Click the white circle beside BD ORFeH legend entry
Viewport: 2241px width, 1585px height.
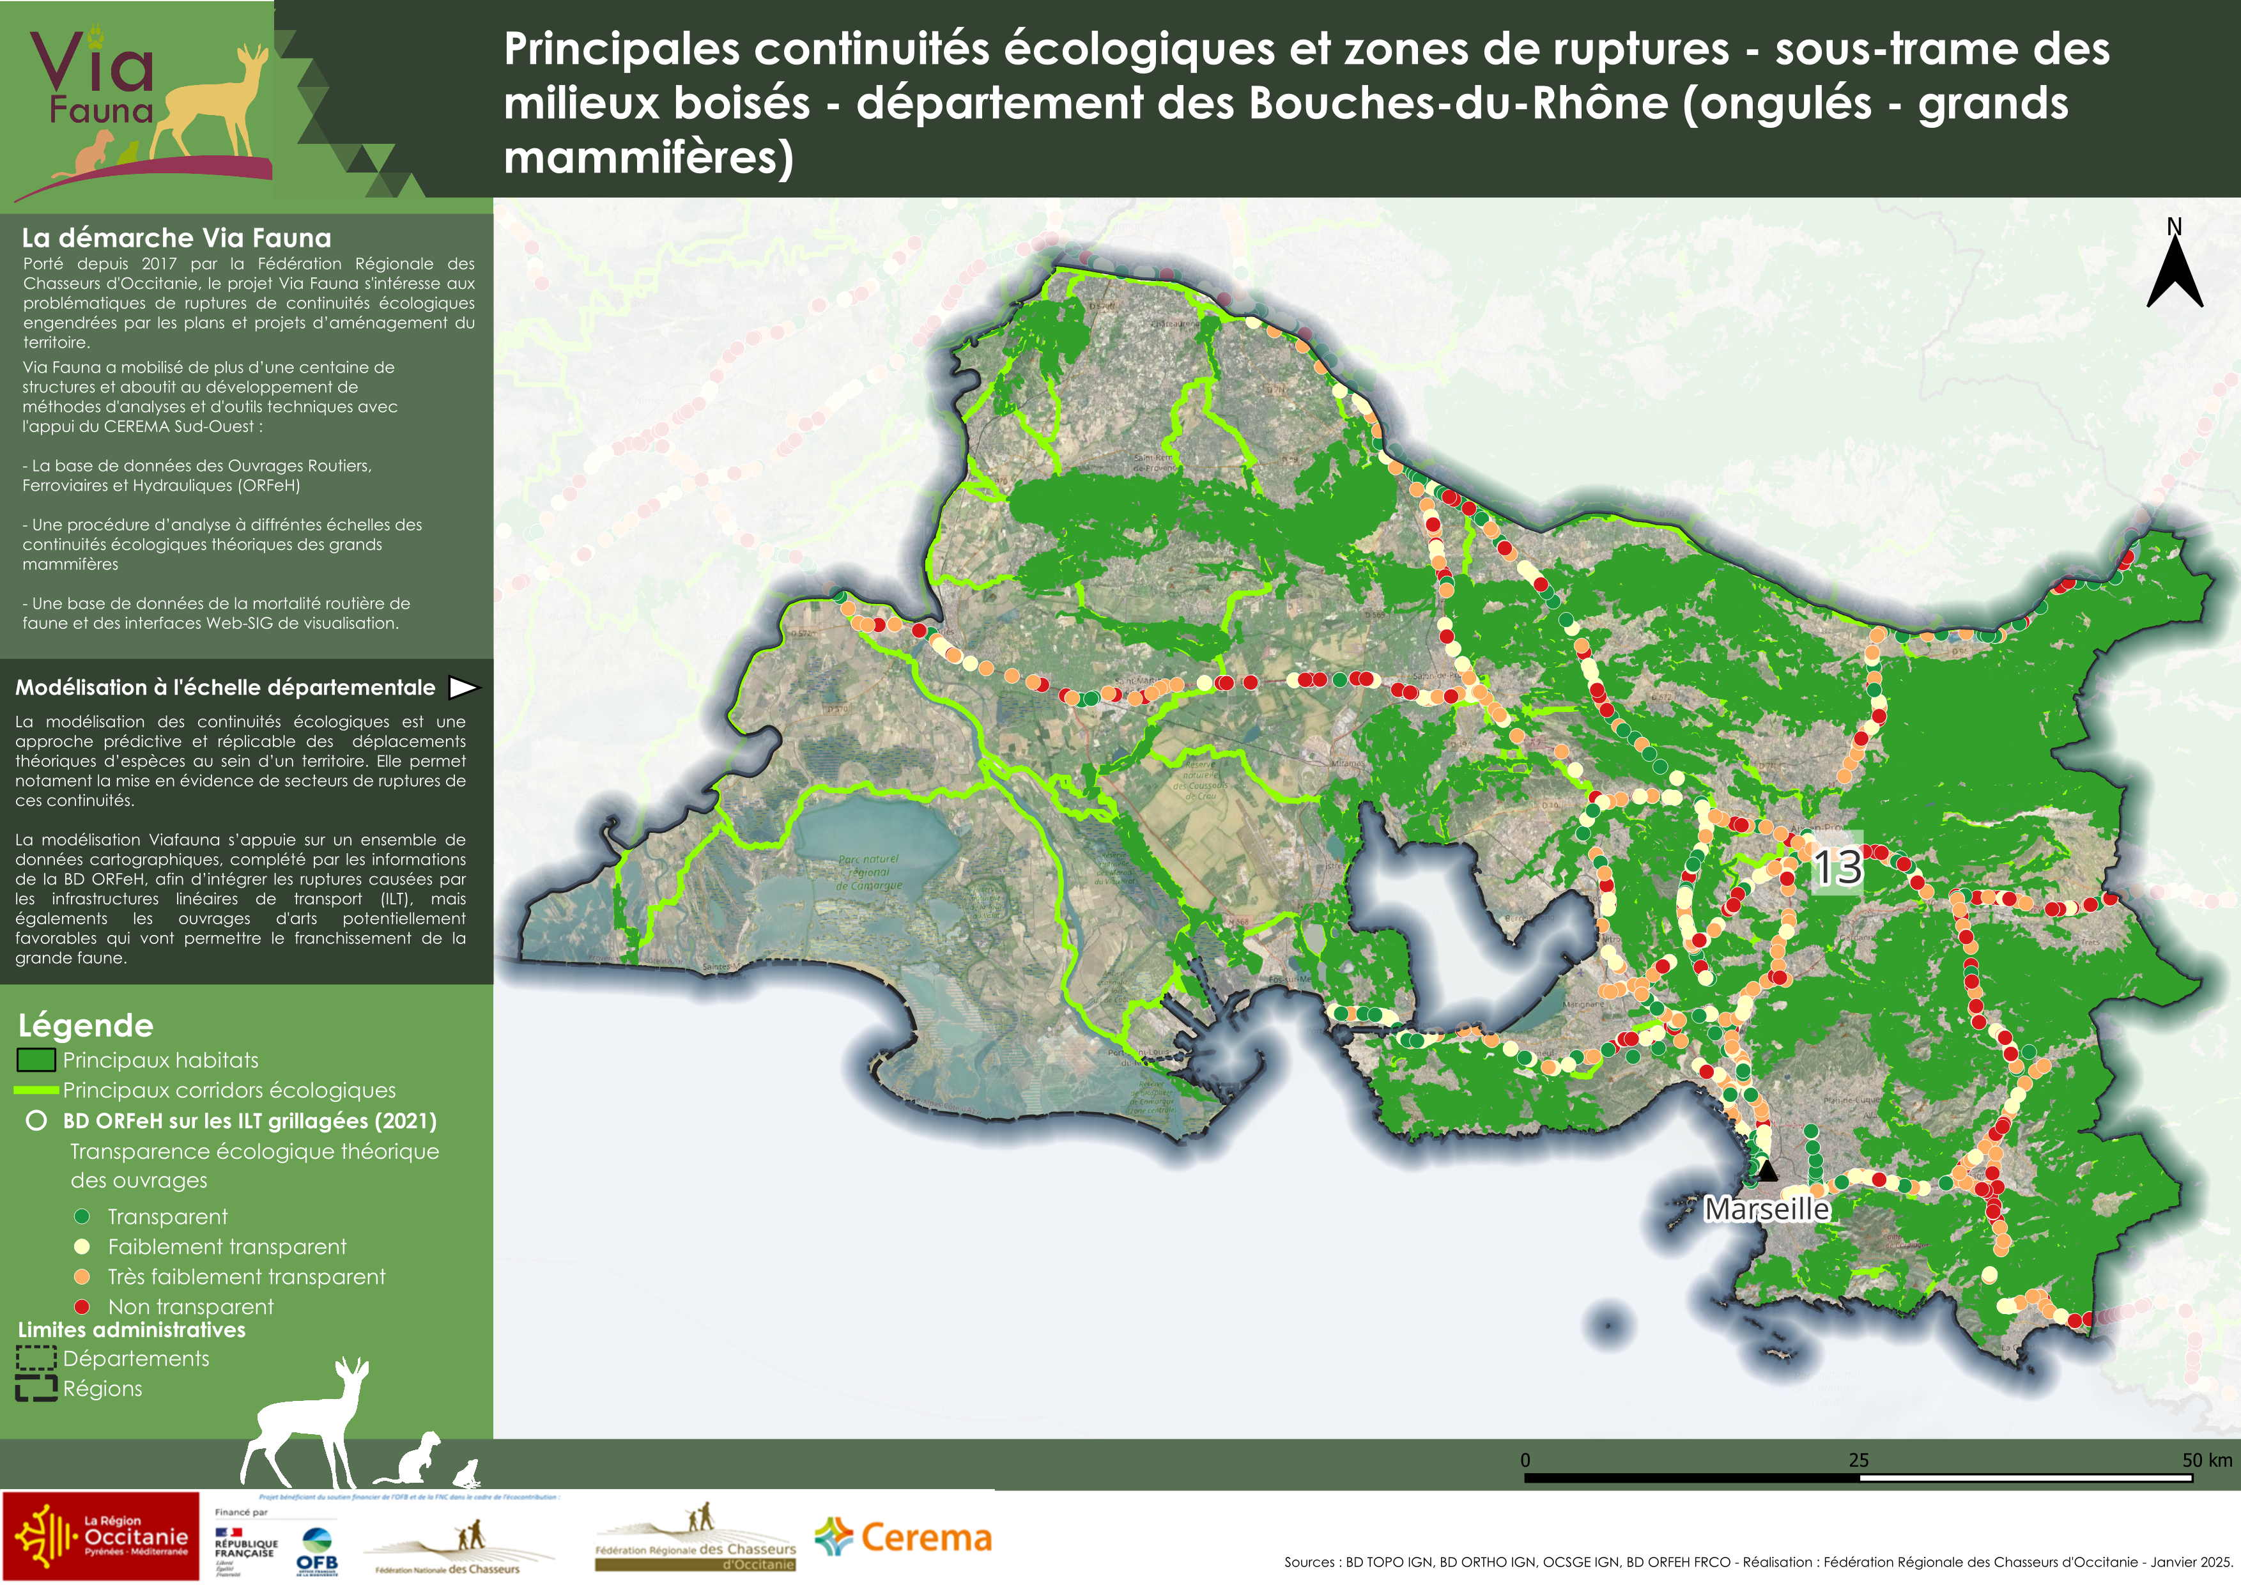coord(36,1120)
